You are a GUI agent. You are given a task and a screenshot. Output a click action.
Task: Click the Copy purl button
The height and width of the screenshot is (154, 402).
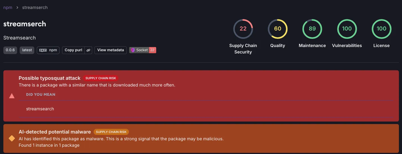click(74, 50)
